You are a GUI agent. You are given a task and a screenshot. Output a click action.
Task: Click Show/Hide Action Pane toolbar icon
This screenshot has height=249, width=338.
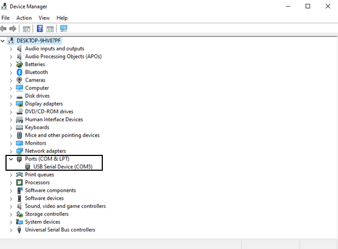pyautogui.click(x=50, y=28)
